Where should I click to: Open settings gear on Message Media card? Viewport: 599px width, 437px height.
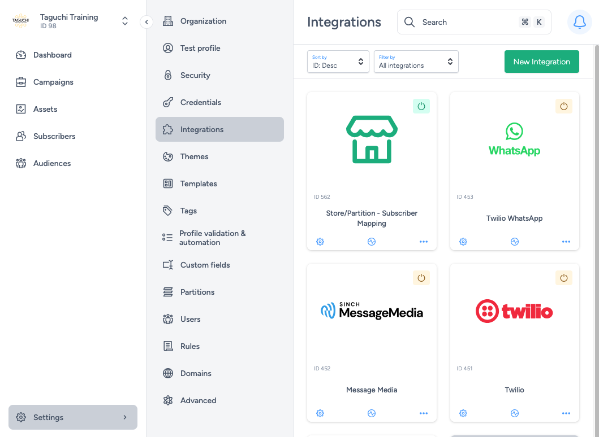point(320,413)
